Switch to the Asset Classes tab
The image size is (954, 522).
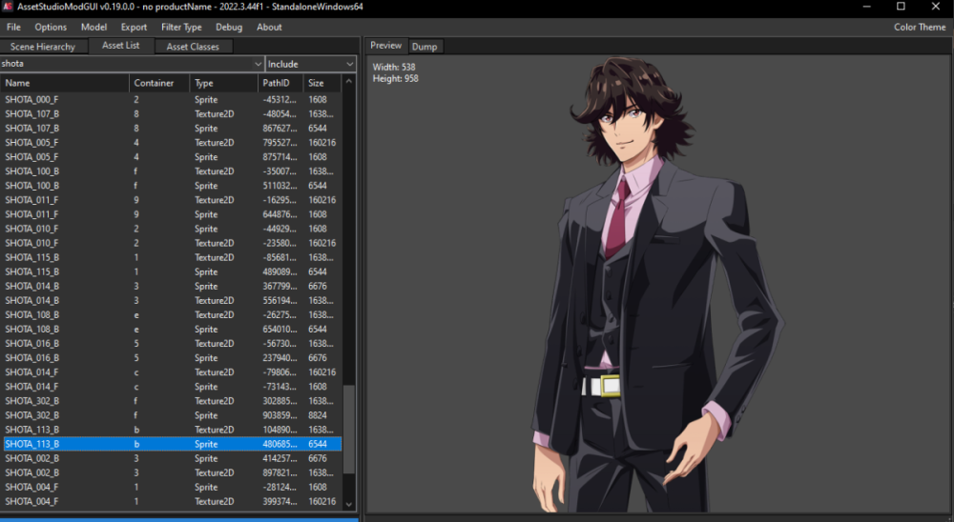pos(193,47)
